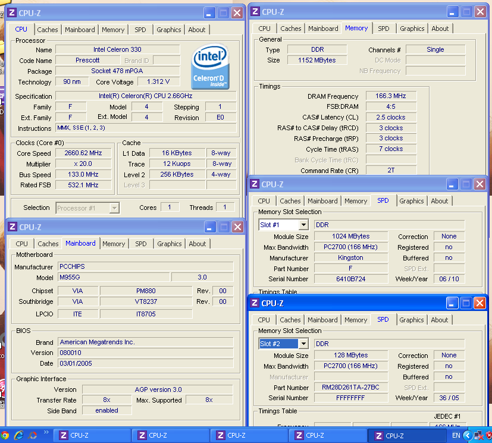
Task: Click the Core Speed value 2660.62 MHz
Action: [83, 153]
